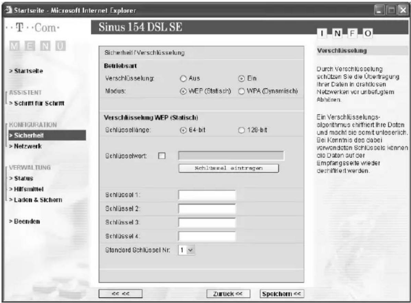
Task: Click the Verschlüsselung WEP (Statisch) heading
Action: point(151,118)
